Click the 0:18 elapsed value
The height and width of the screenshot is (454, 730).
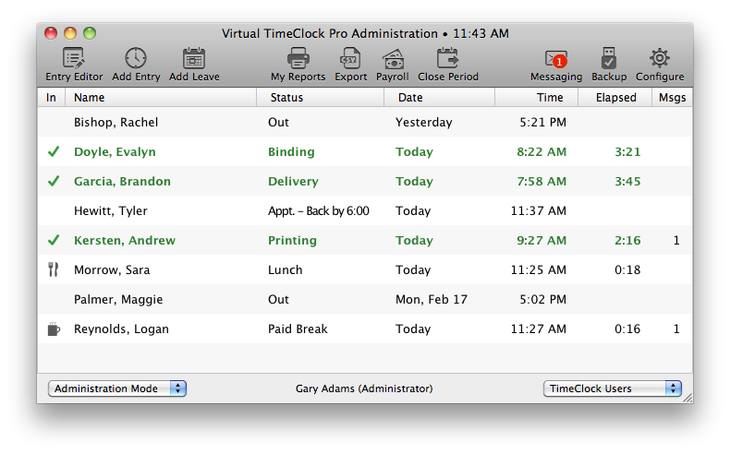(x=627, y=270)
